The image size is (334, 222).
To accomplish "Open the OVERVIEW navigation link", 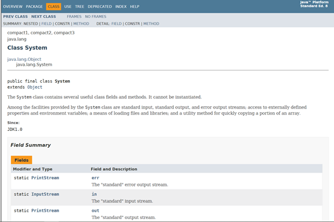I will [x=13, y=7].
